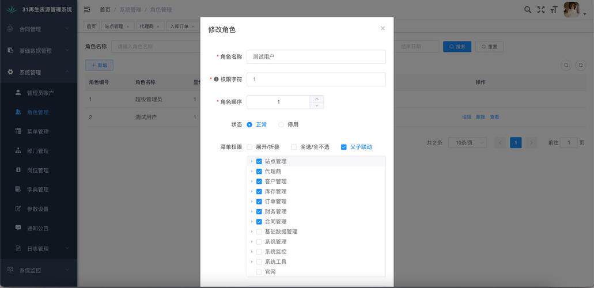
Task: Click the 系统监控 monitor icon
Action: (10, 270)
